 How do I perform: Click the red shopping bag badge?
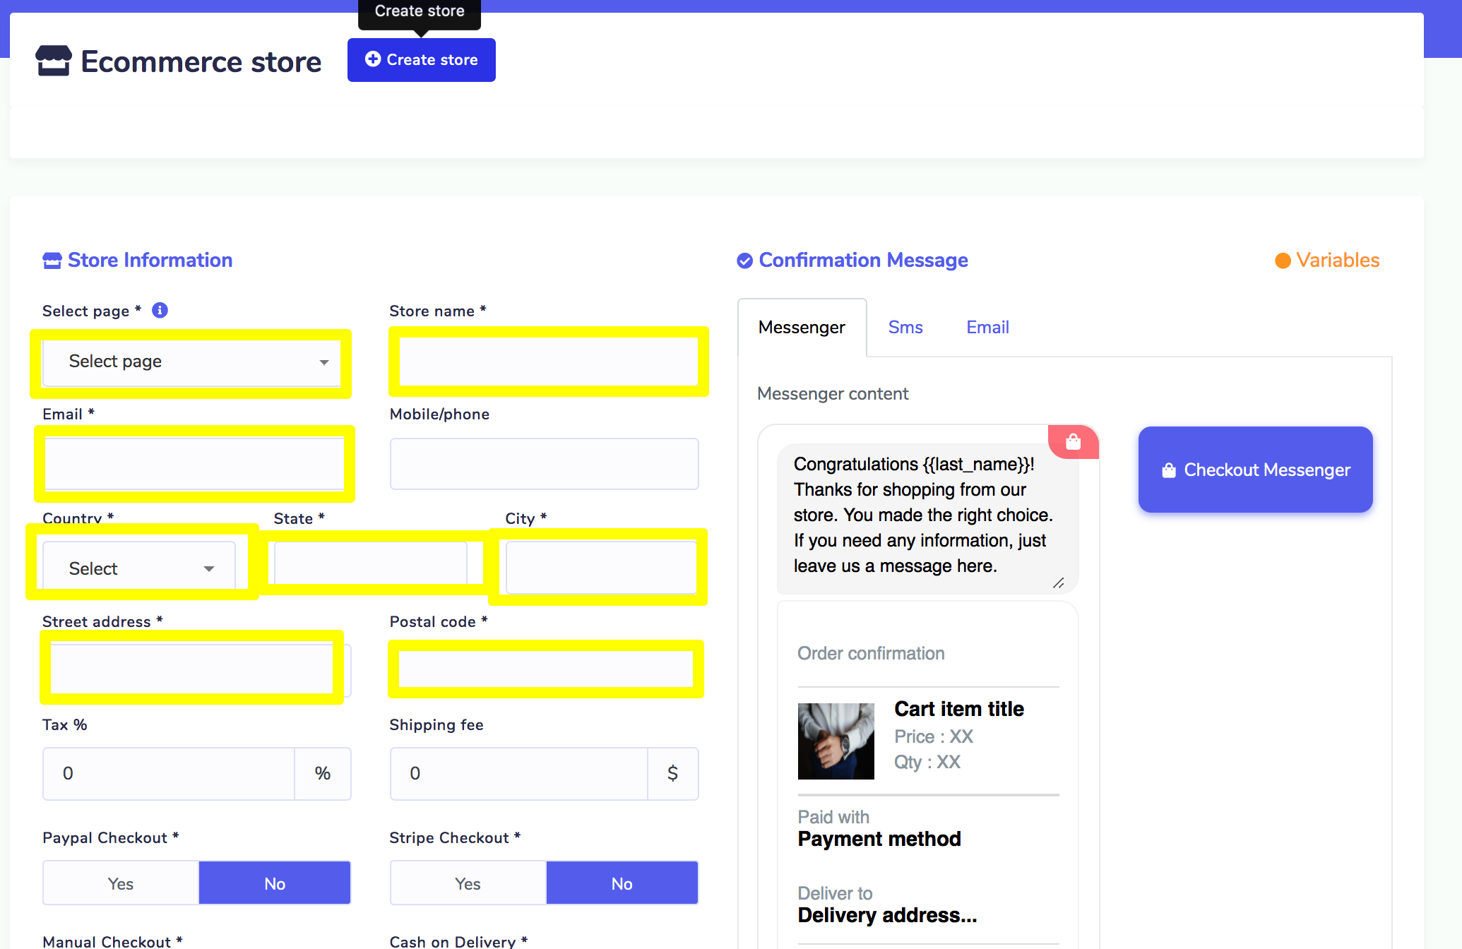point(1073,442)
